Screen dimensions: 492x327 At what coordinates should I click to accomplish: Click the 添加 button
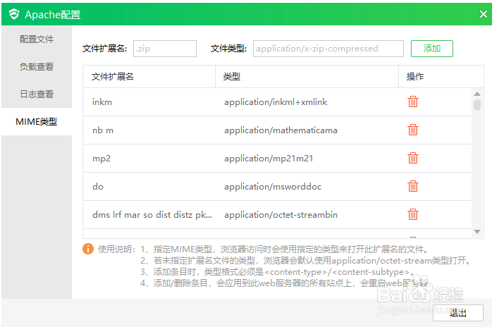point(432,49)
